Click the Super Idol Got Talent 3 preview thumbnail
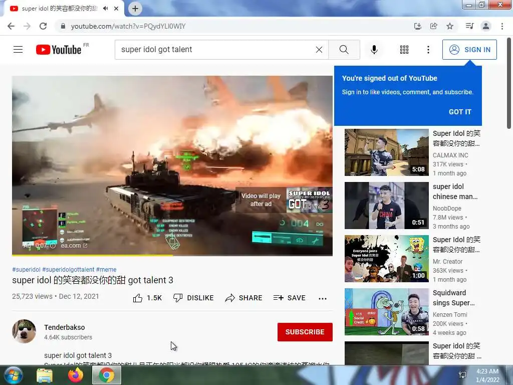The width and height of the screenshot is (513, 385). [x=309, y=200]
